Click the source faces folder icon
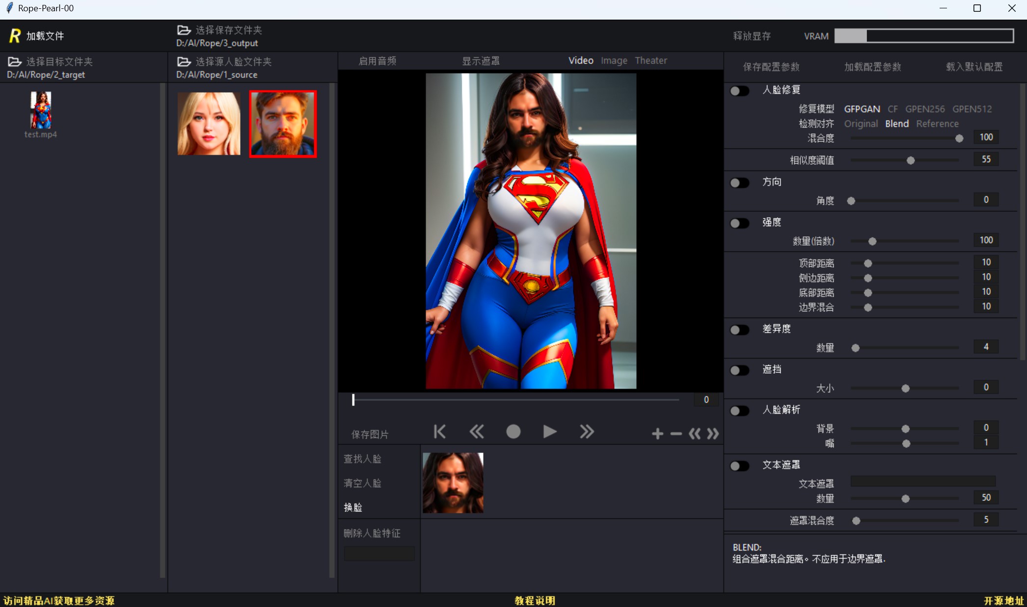 coord(184,62)
